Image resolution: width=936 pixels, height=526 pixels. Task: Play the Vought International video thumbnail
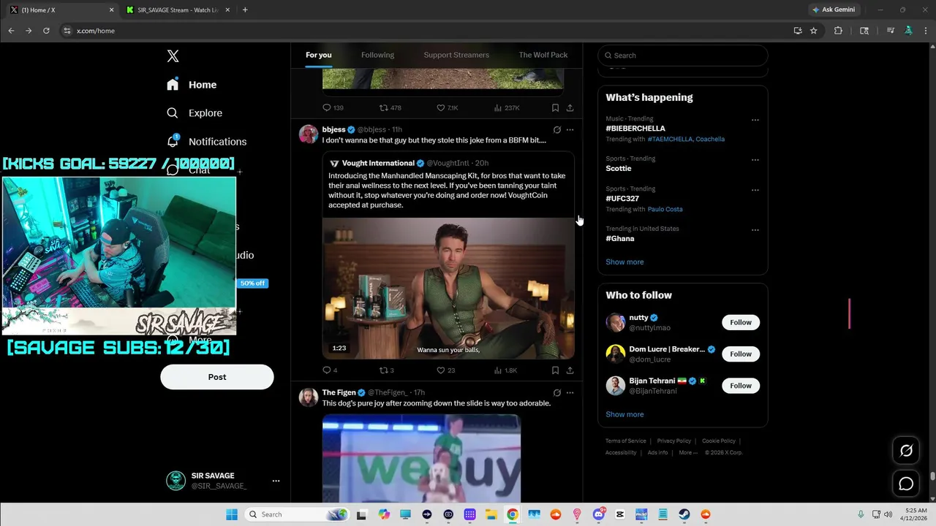(x=448, y=289)
